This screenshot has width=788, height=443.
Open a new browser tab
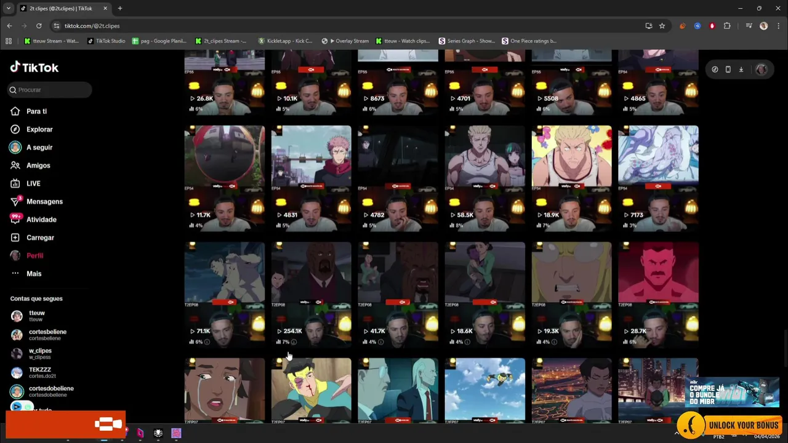pos(120,9)
